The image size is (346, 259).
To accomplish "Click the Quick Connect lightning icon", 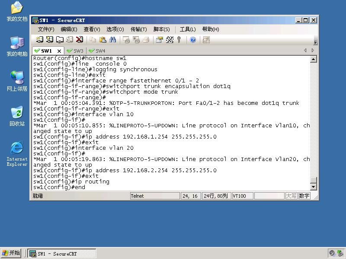I will tap(49, 40).
